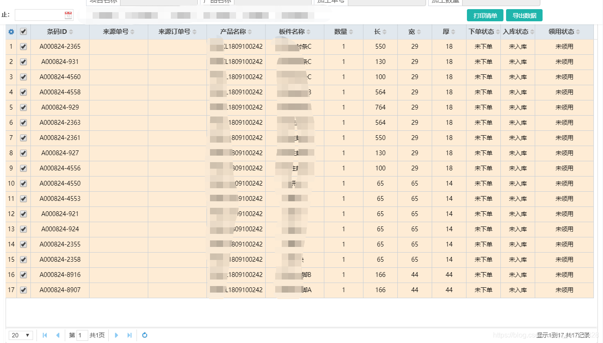Sort by 数量 column arrows

point(351,32)
